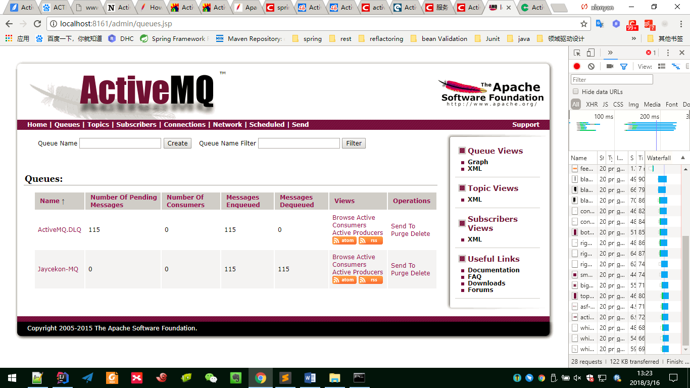690x388 pixels.
Task: Select the All network filter tab
Action: point(576,104)
